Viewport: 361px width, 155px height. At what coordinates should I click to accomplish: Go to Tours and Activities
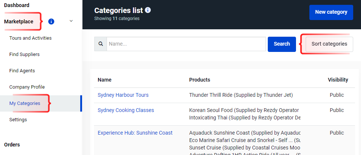[x=30, y=38]
